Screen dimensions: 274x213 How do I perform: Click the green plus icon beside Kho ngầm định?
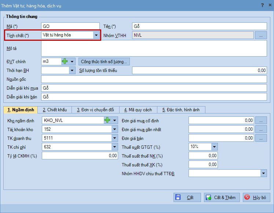(107, 120)
